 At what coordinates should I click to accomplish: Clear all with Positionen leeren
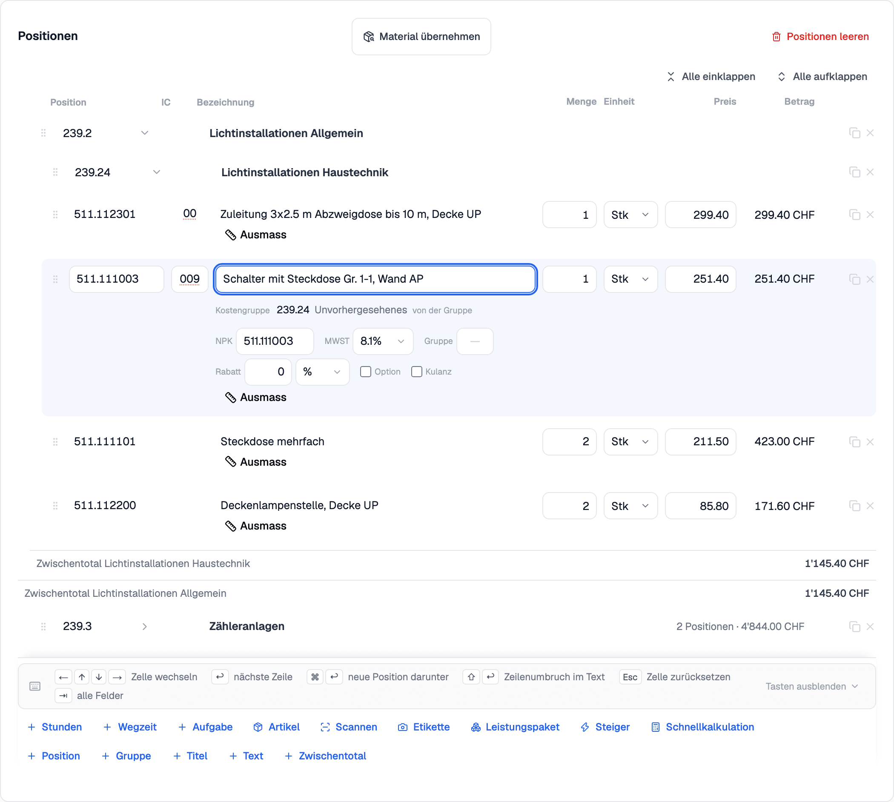[x=820, y=37]
